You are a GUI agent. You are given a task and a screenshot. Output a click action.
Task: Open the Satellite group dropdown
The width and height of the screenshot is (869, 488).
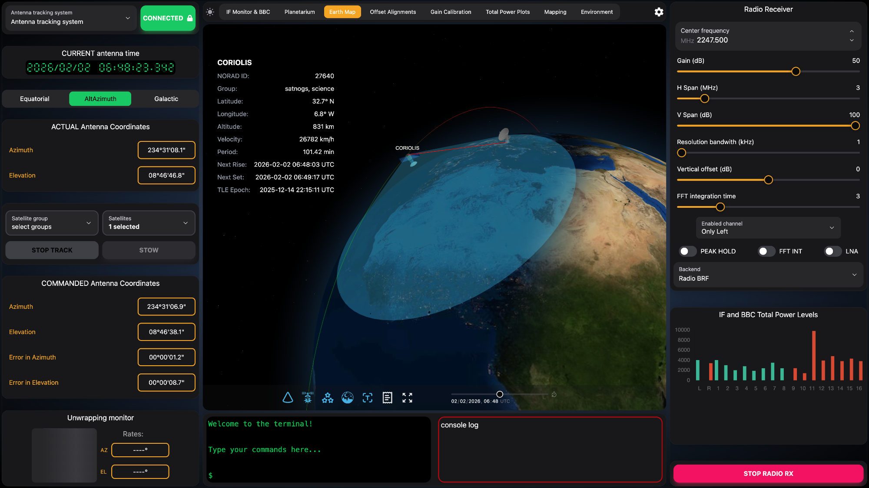pyautogui.click(x=51, y=223)
